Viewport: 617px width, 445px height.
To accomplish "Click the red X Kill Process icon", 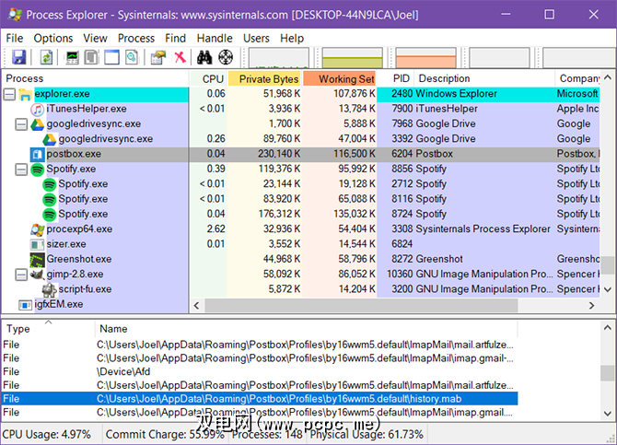I will point(180,57).
